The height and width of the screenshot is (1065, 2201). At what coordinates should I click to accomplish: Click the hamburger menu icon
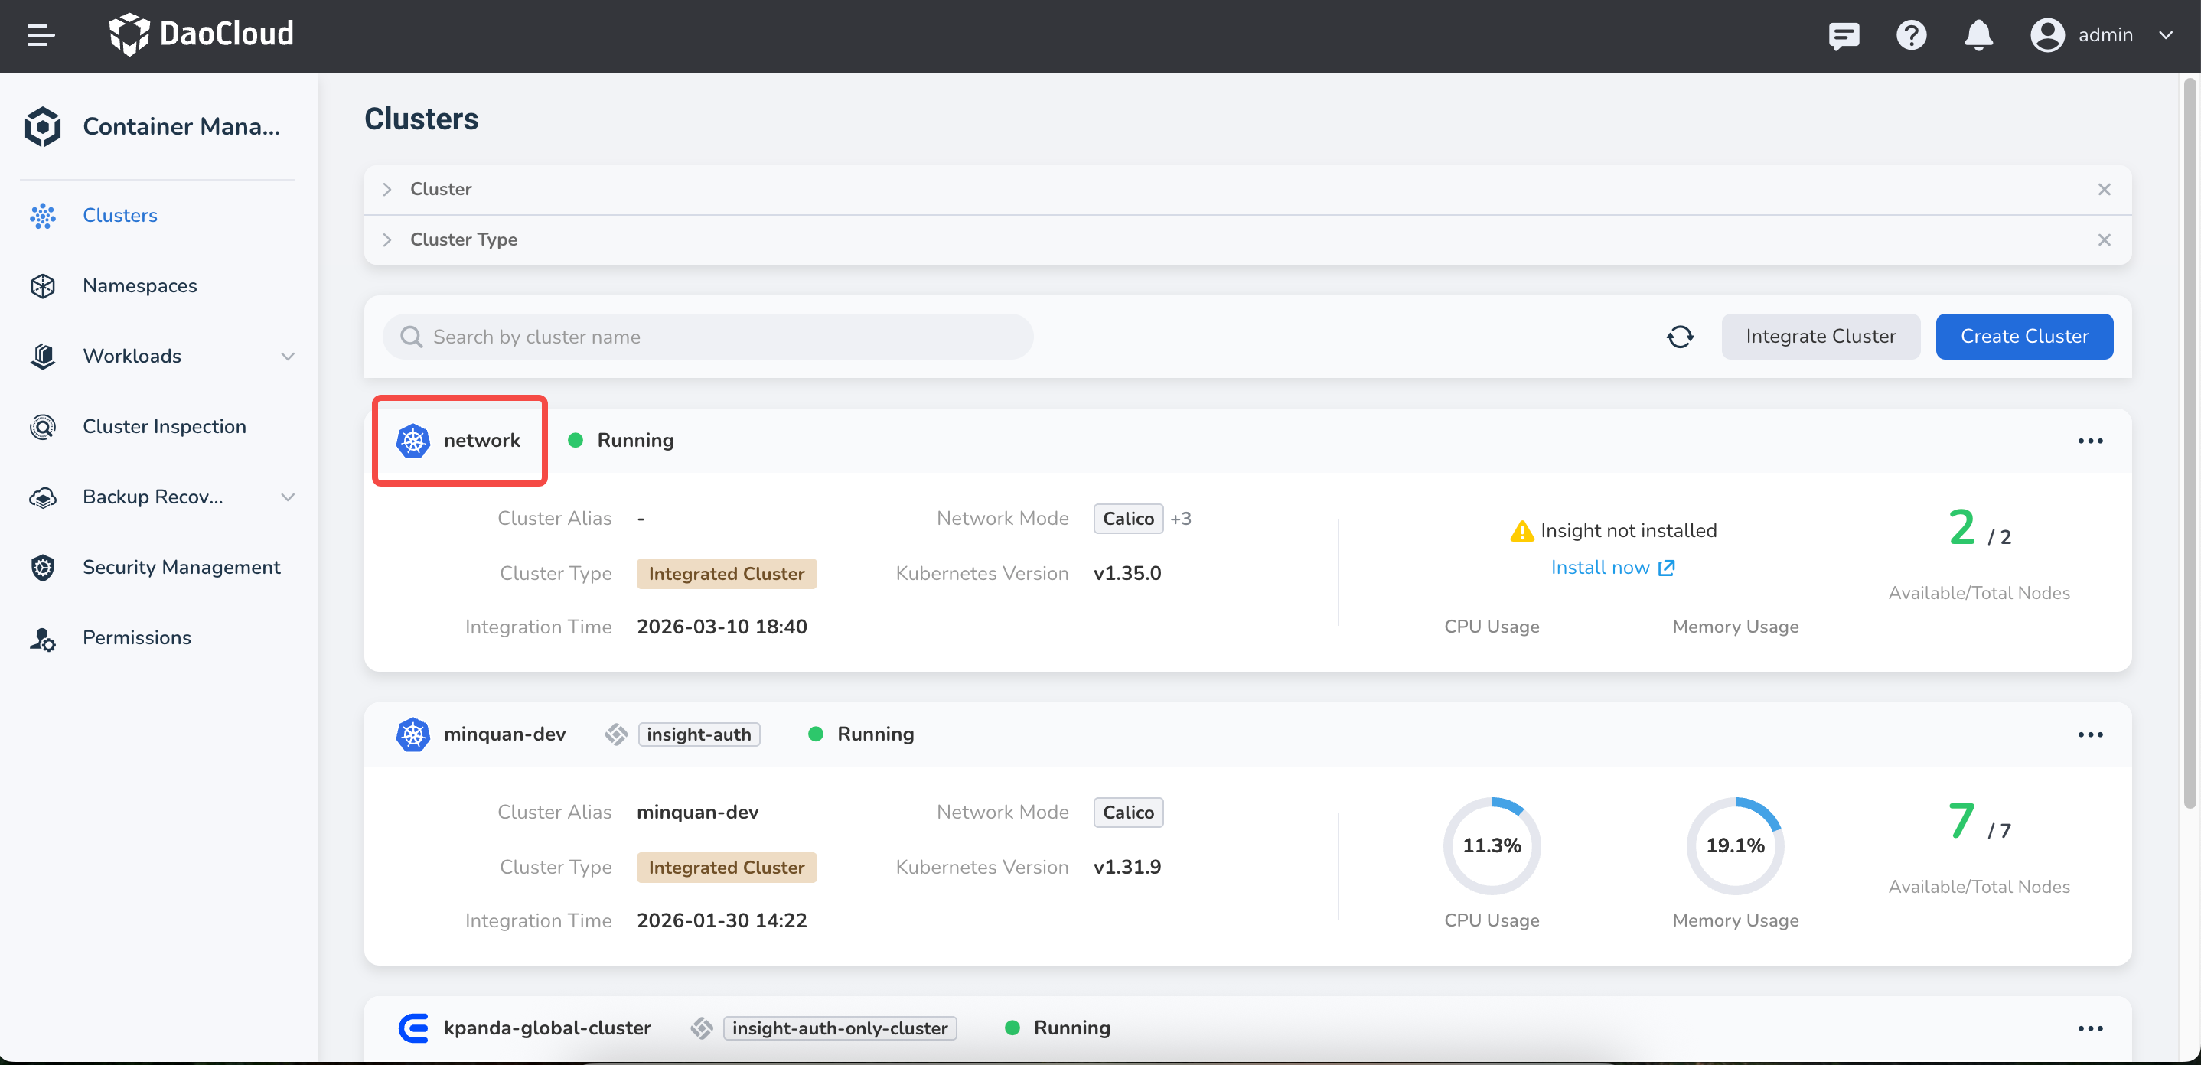pyautogui.click(x=40, y=35)
